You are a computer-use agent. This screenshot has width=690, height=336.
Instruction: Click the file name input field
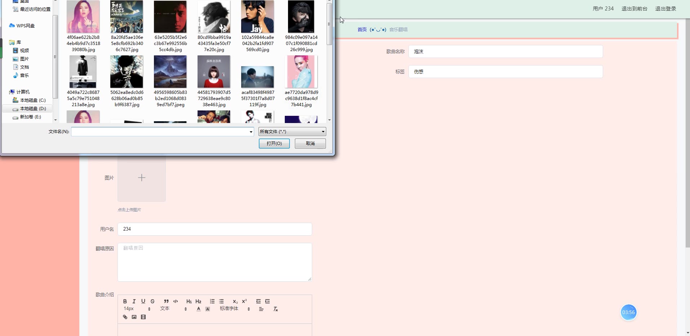[x=160, y=132]
